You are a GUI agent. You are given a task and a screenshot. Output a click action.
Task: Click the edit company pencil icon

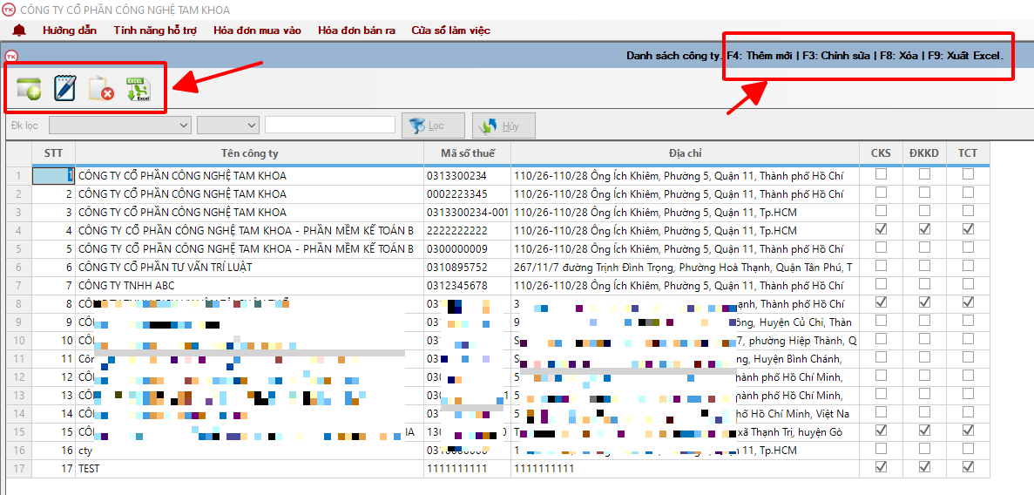[x=65, y=89]
